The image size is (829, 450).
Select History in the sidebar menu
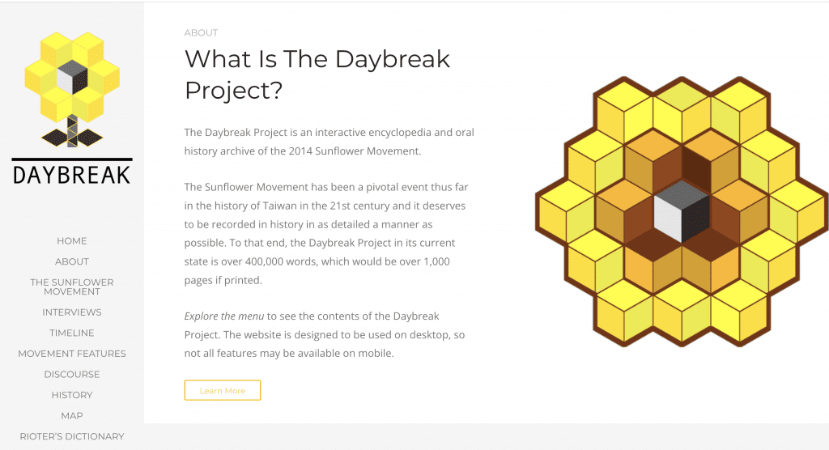(72, 395)
